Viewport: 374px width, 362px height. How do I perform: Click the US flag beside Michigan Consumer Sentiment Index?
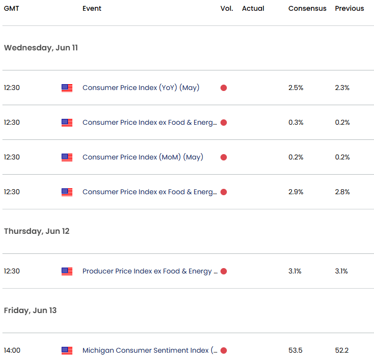click(67, 351)
